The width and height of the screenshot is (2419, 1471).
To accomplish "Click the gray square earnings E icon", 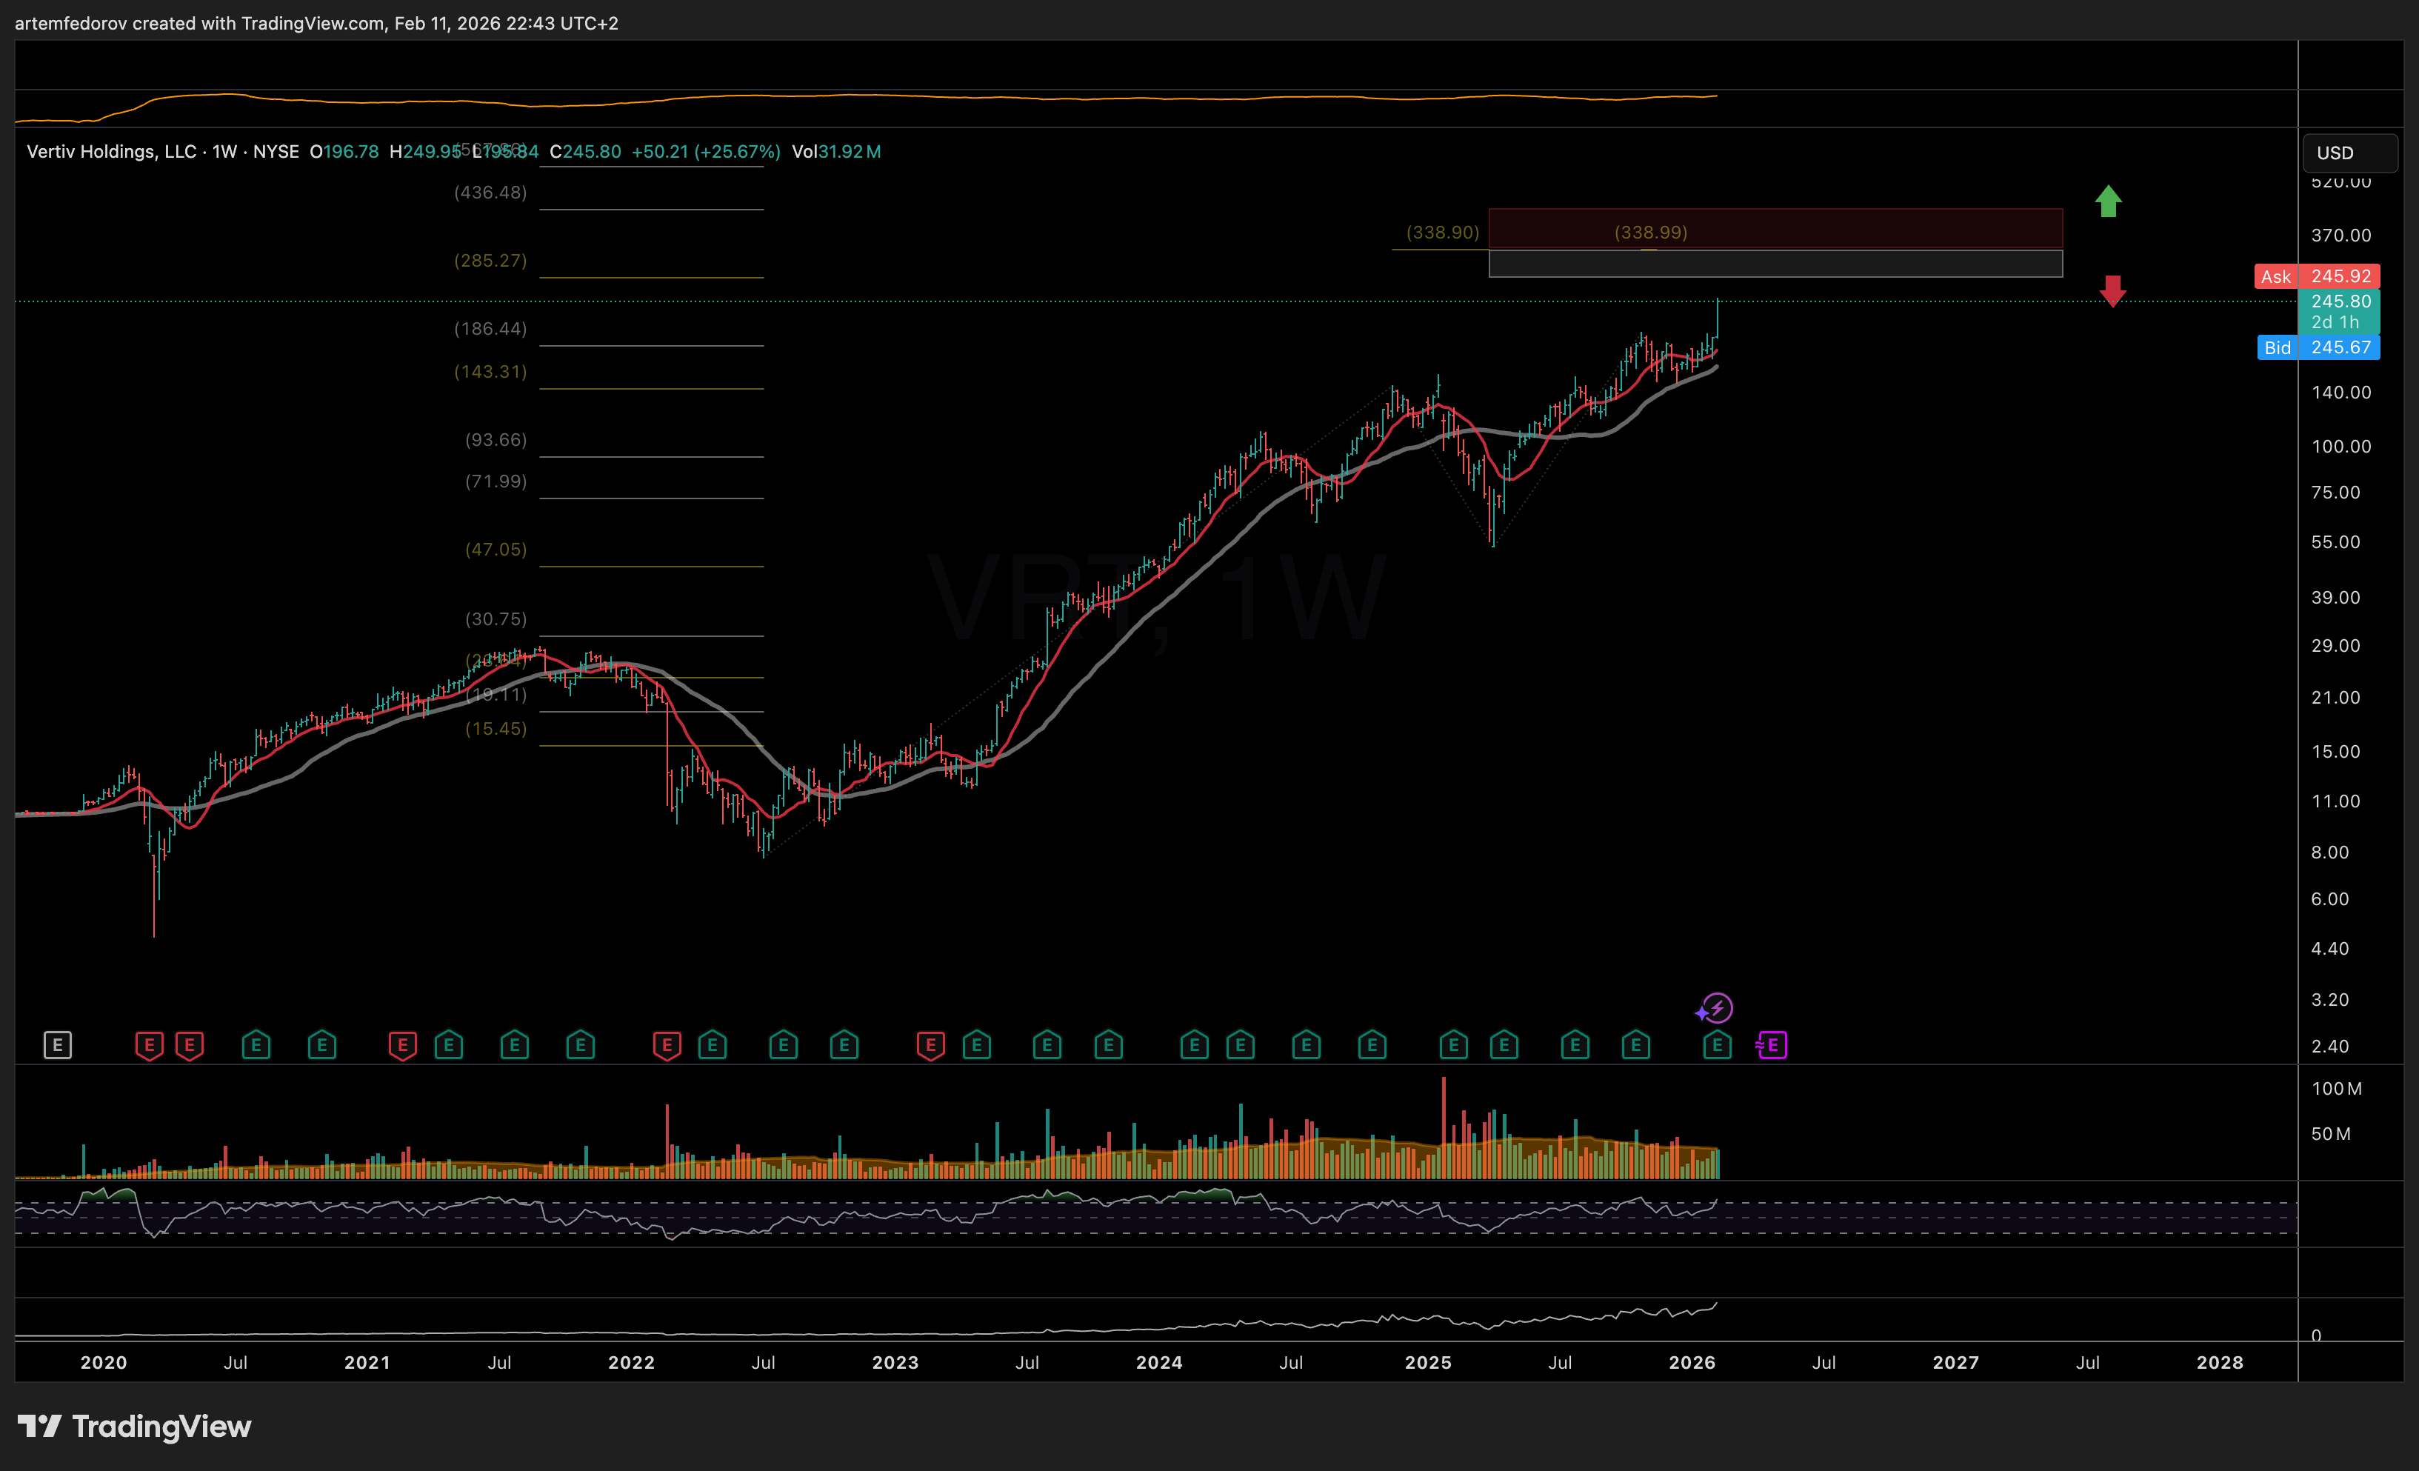I will click(58, 1045).
